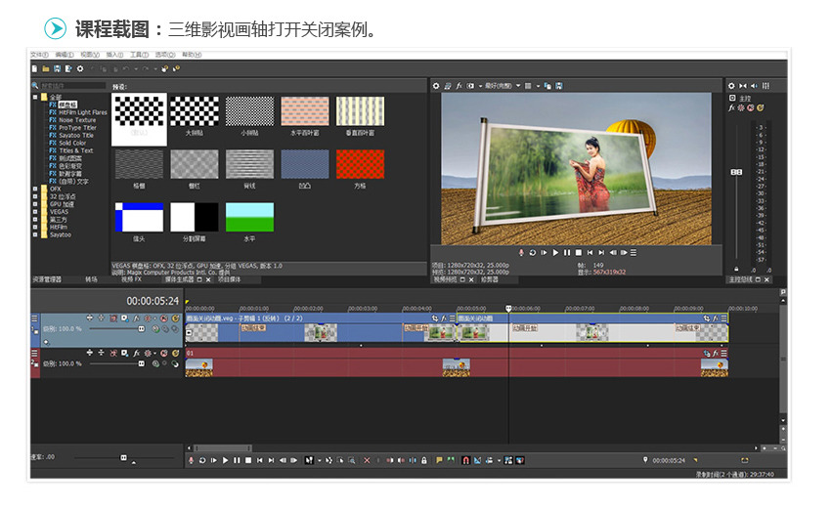Click timeline Record microphone button

pyautogui.click(x=191, y=460)
